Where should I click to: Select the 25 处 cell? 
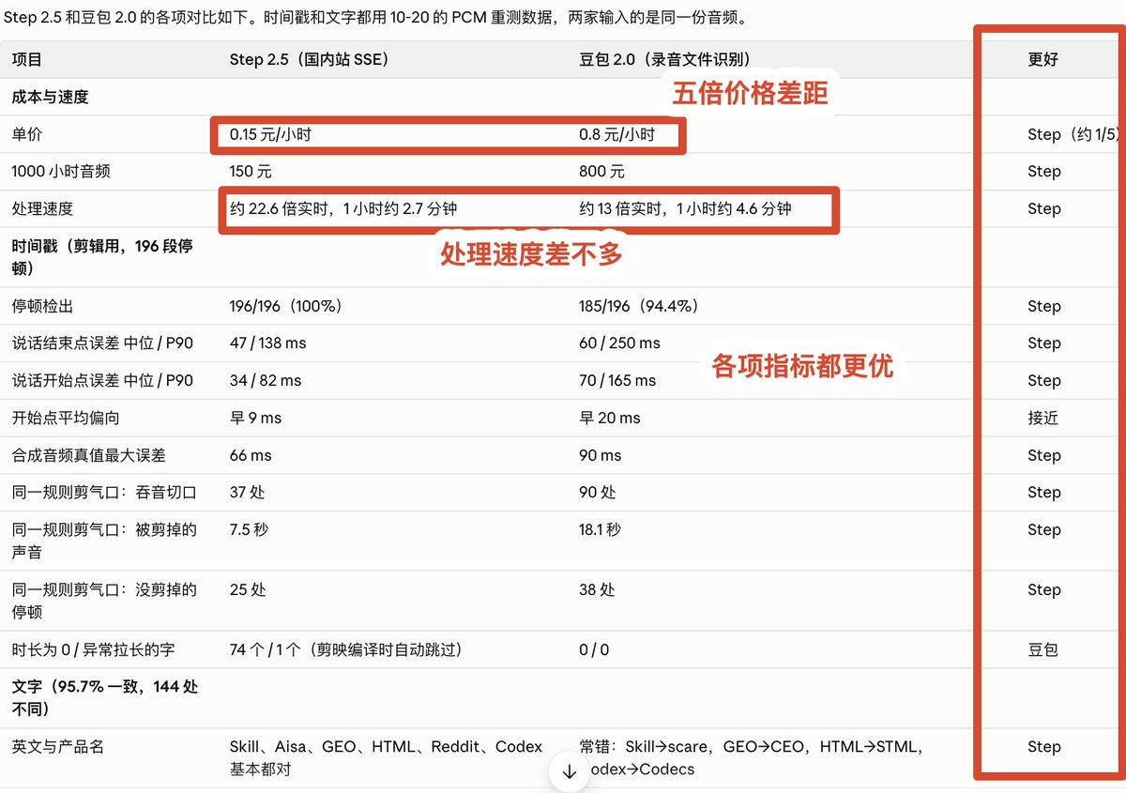[248, 589]
